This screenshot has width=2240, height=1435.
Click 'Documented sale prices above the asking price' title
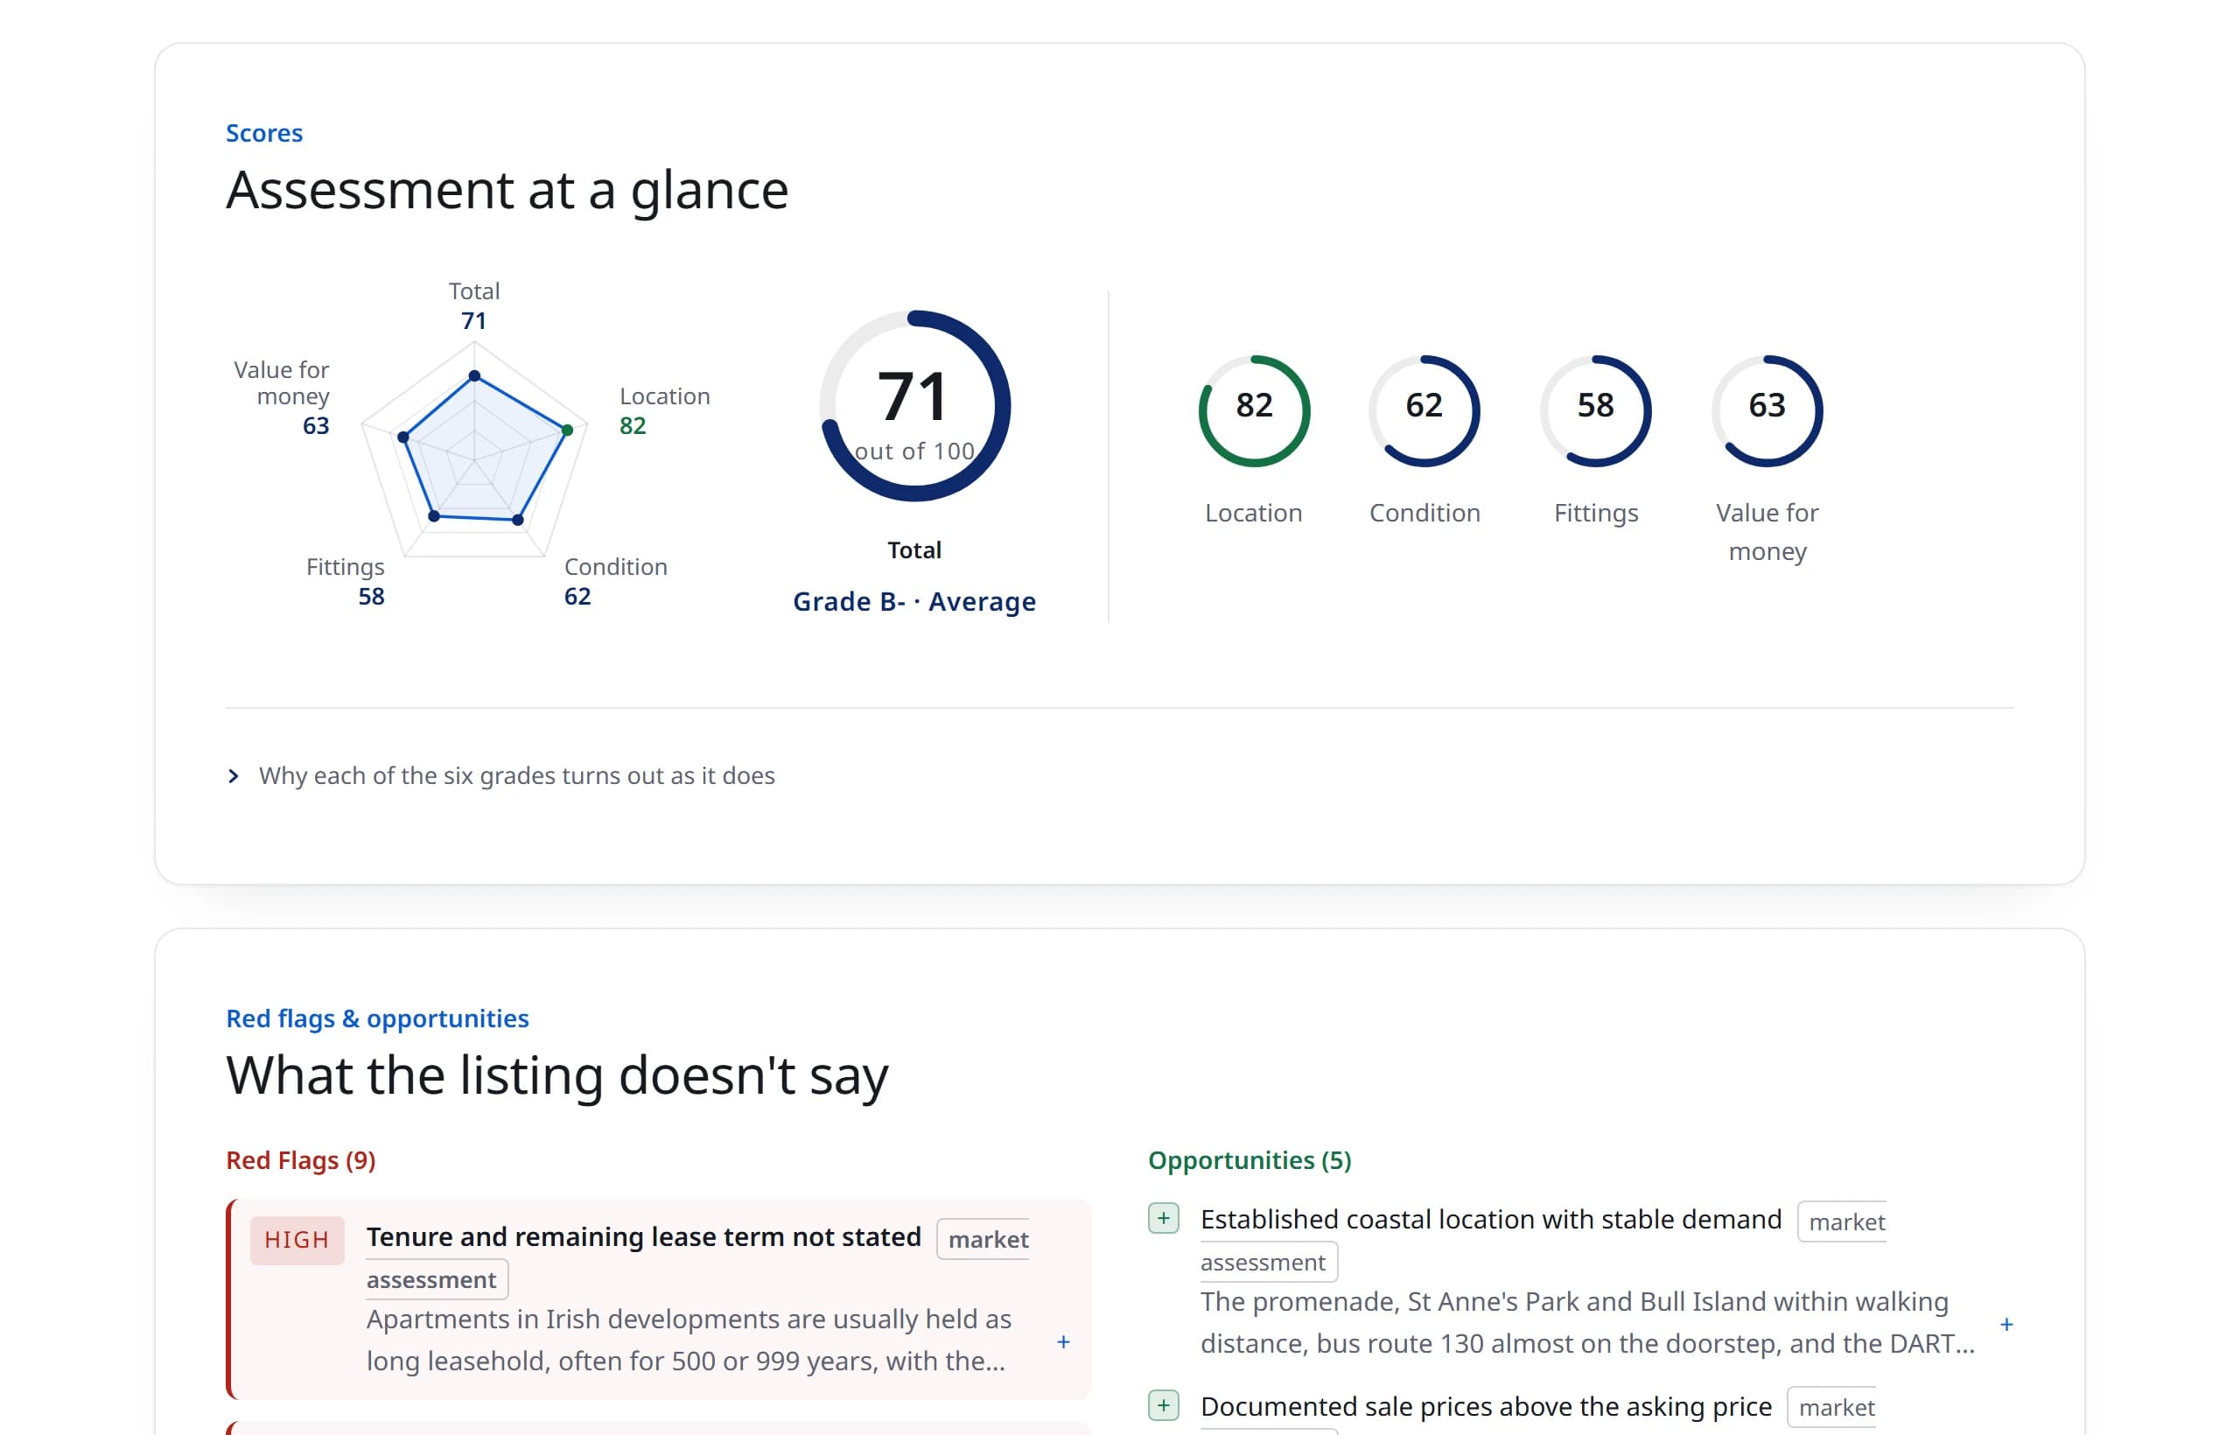coord(1487,1405)
